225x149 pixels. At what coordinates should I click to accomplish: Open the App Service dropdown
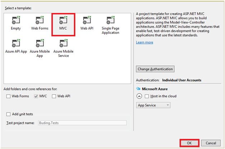coord(153,105)
